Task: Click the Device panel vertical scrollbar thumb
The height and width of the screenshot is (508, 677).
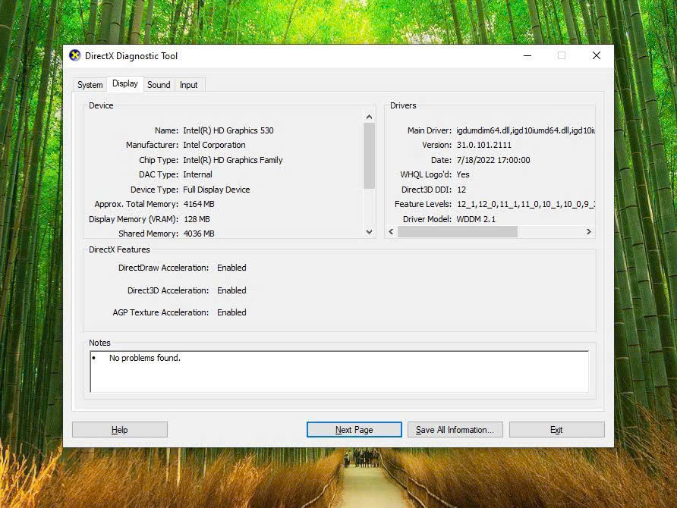Action: click(370, 155)
